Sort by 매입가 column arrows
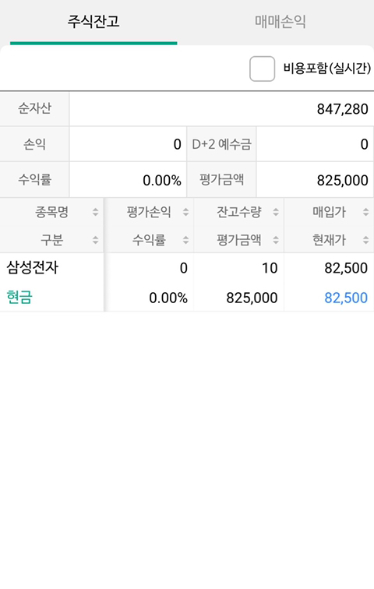Viewport: 374px width, 589px height. [x=365, y=212]
